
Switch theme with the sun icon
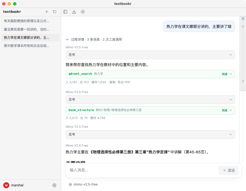(83, 12)
